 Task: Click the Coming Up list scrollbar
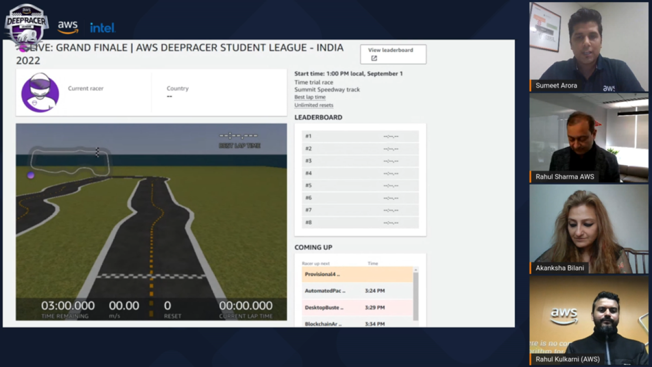point(415,294)
